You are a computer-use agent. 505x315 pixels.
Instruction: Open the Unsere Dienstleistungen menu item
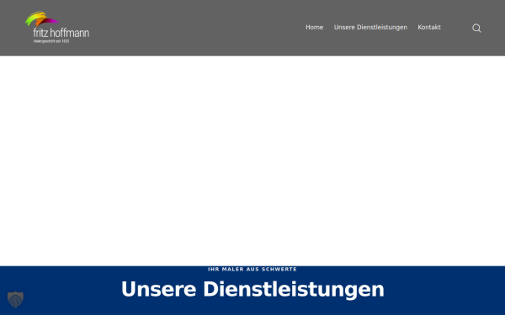pyautogui.click(x=370, y=28)
